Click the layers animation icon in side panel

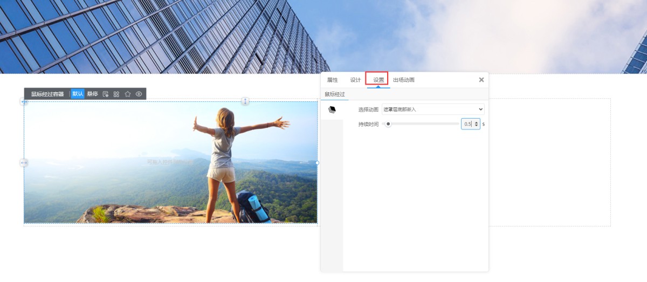pyautogui.click(x=332, y=109)
